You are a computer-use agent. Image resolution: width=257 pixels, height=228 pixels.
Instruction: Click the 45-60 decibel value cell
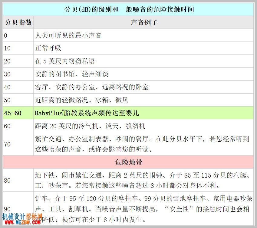(18, 113)
